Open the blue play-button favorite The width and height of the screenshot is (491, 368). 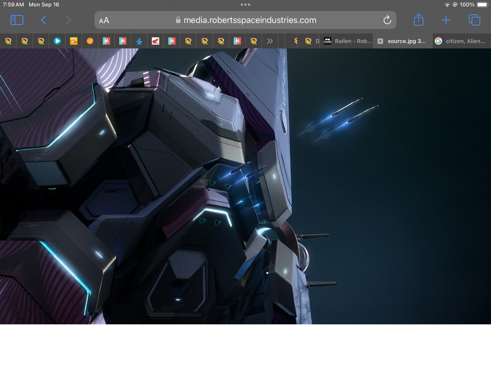coord(57,41)
